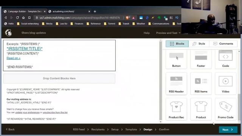Switch to the Style tab
The width and height of the screenshot is (242, 136).
click(199, 44)
